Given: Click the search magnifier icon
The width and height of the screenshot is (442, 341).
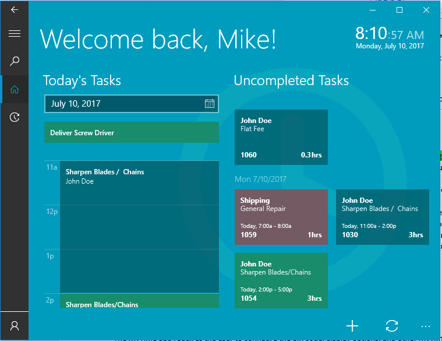Looking at the screenshot, I should (x=15, y=61).
